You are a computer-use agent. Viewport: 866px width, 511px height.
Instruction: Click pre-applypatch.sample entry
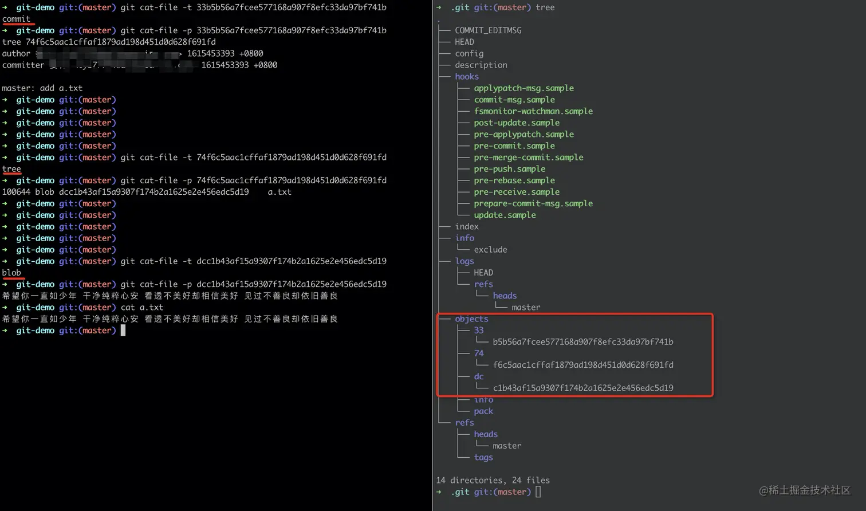point(523,134)
